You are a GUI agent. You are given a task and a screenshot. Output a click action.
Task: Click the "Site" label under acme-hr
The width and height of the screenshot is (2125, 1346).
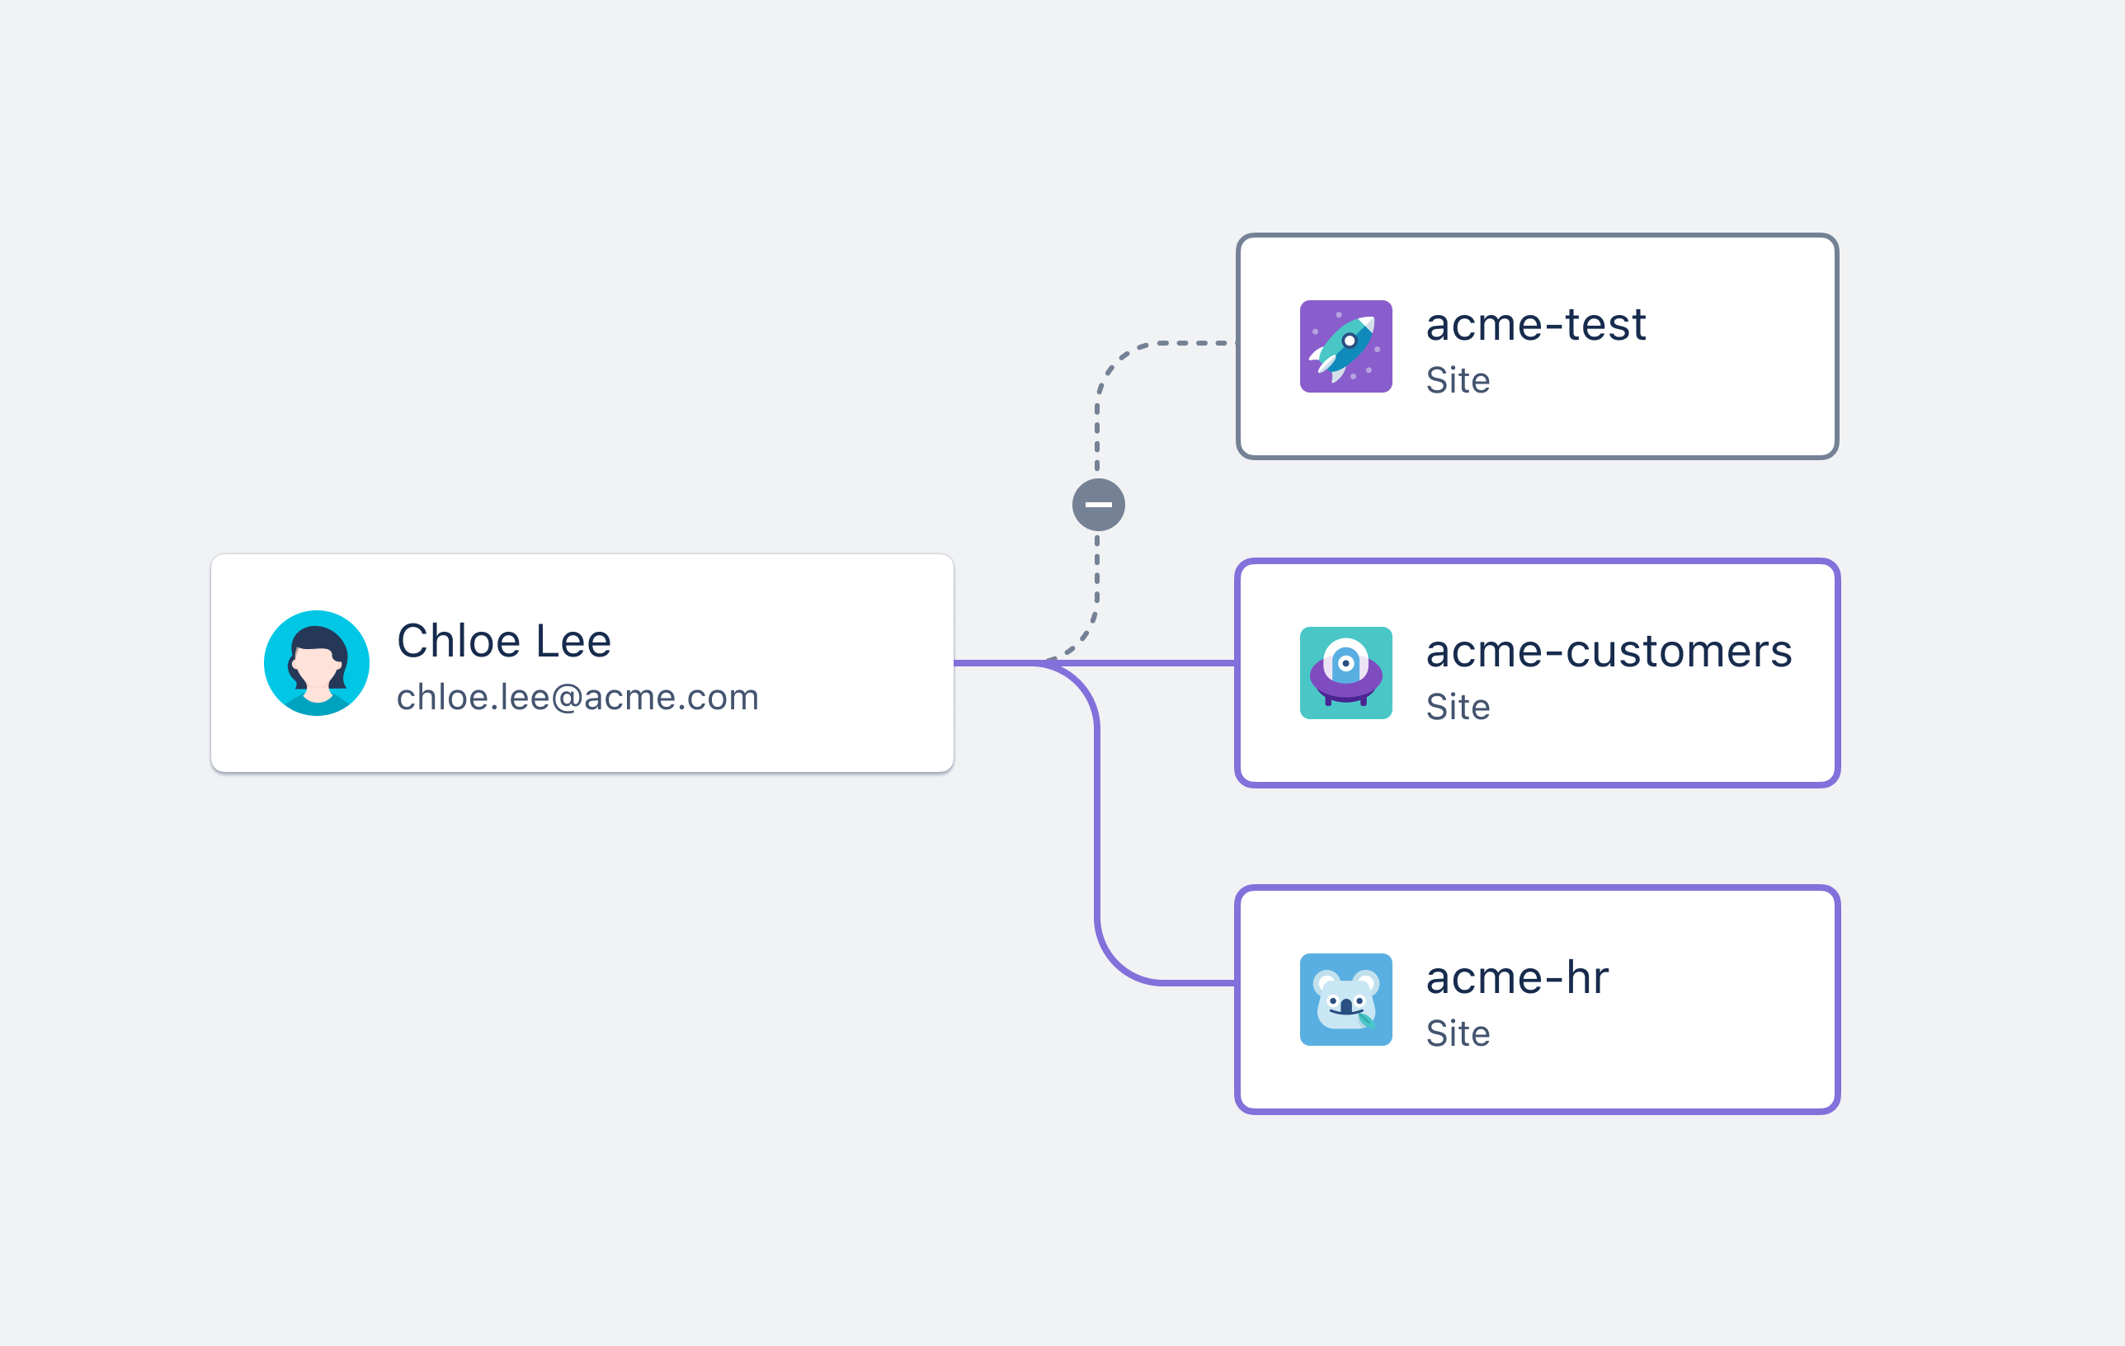click(x=1458, y=1033)
